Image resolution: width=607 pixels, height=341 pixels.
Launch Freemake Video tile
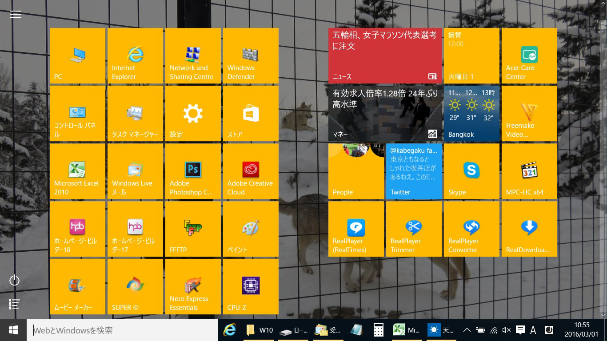click(x=529, y=113)
